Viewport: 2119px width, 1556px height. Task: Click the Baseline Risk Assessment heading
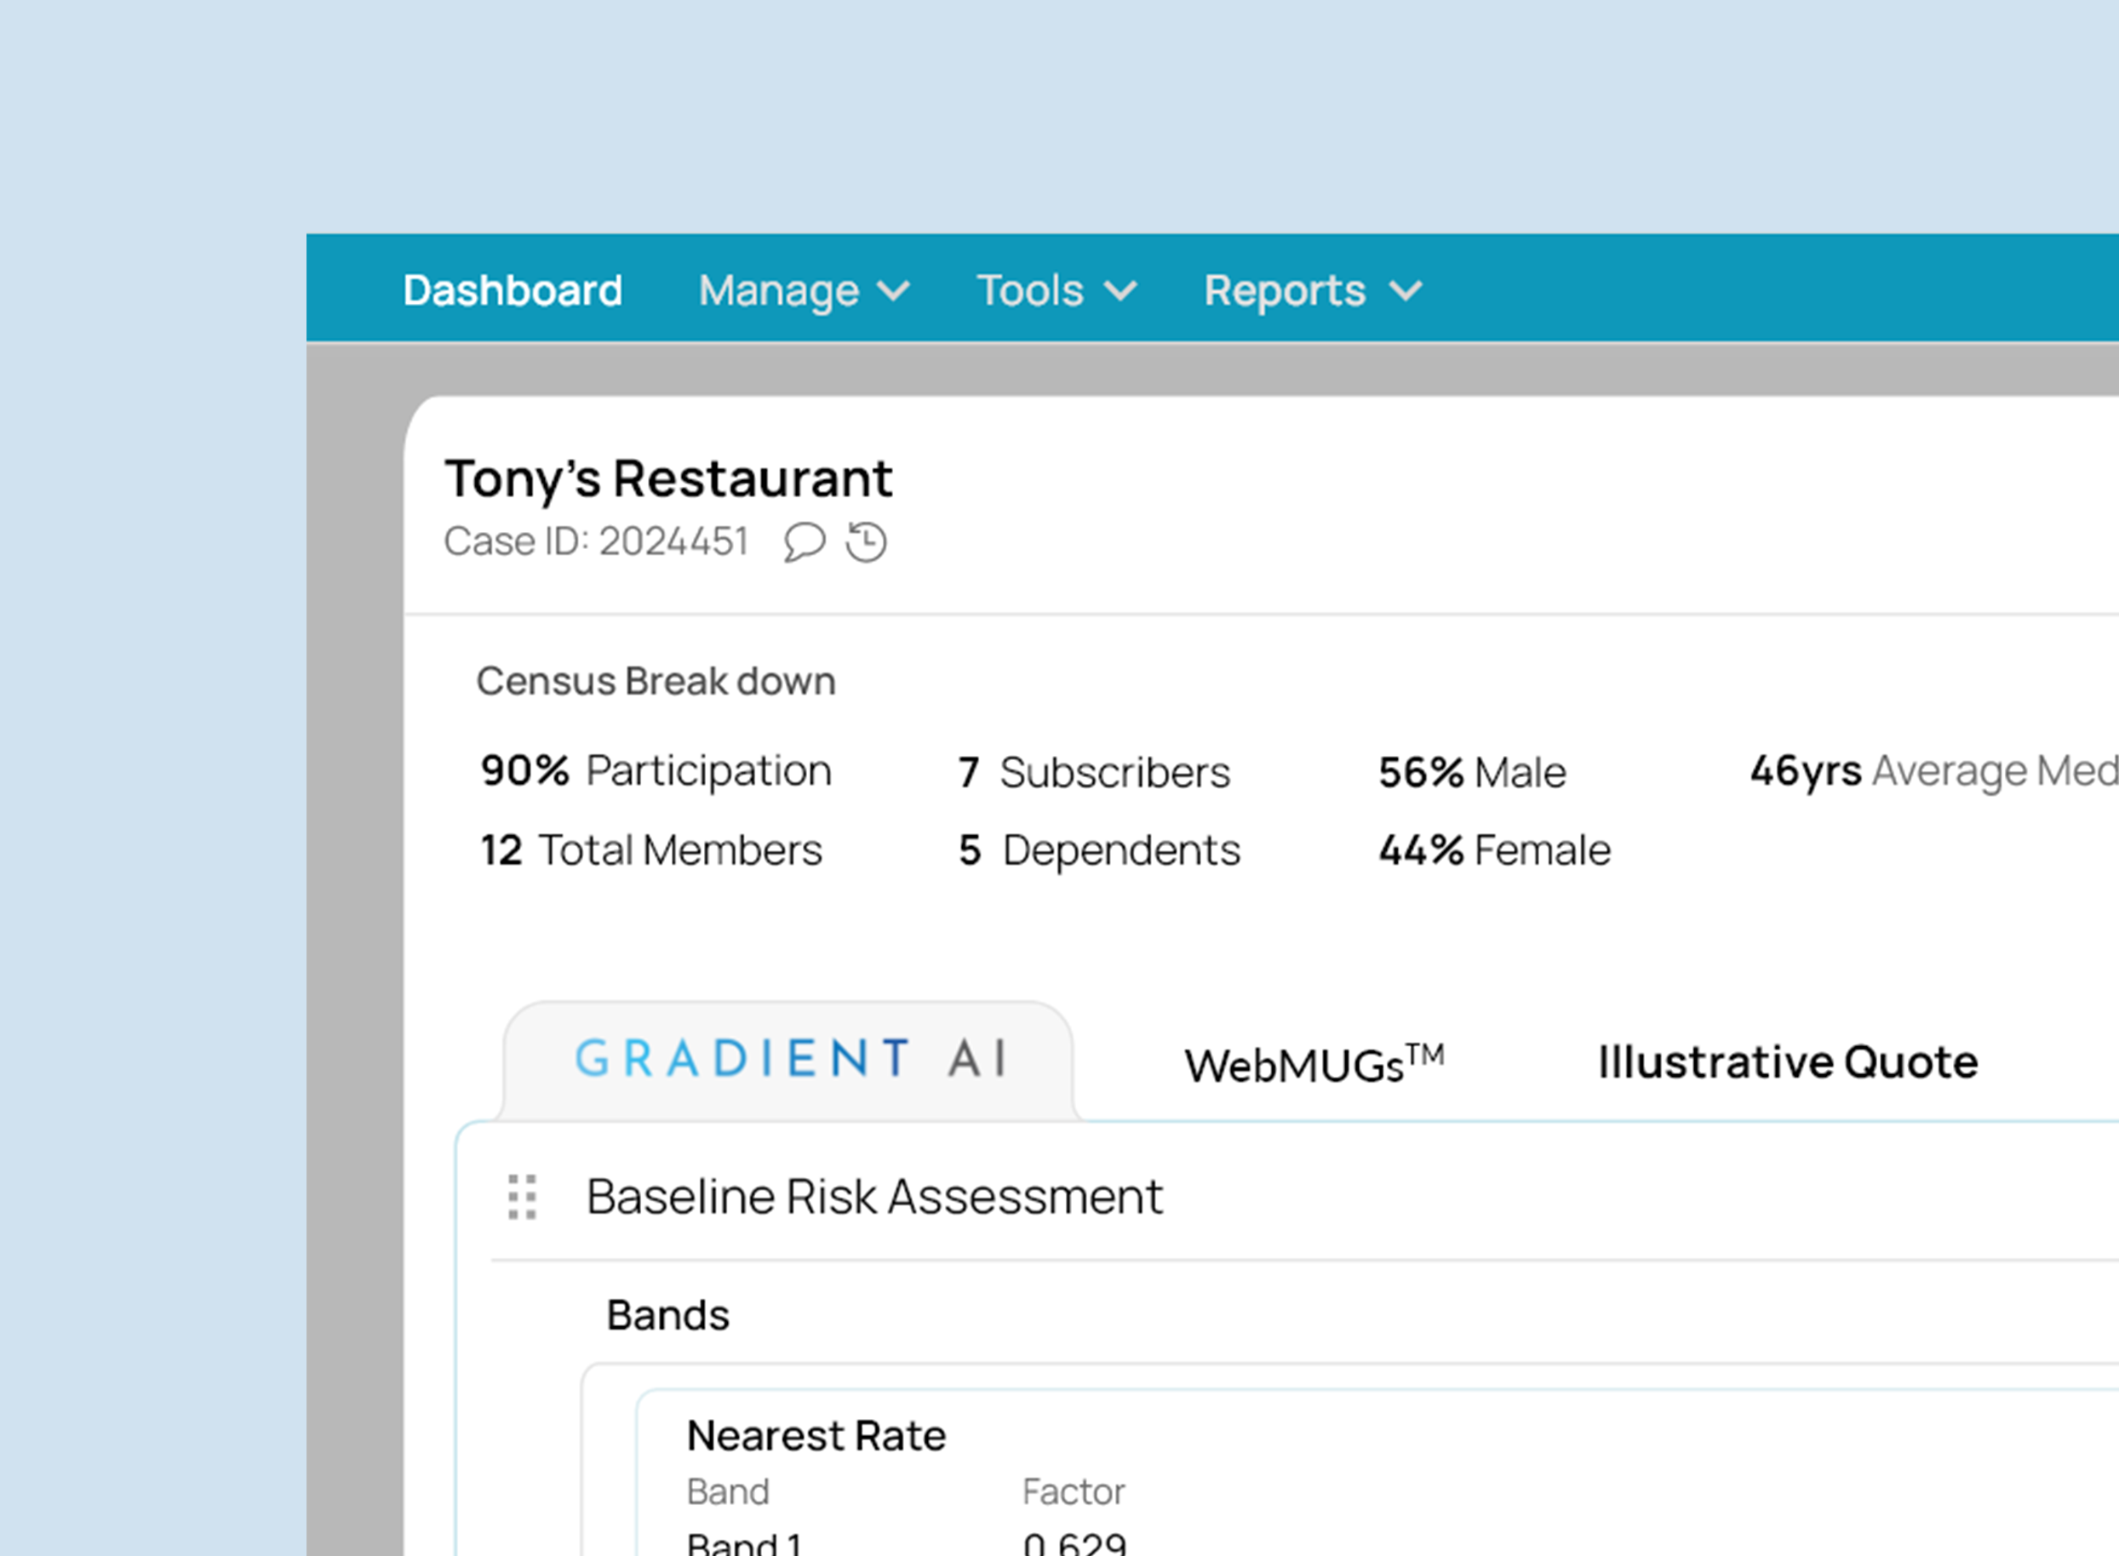(x=875, y=1197)
